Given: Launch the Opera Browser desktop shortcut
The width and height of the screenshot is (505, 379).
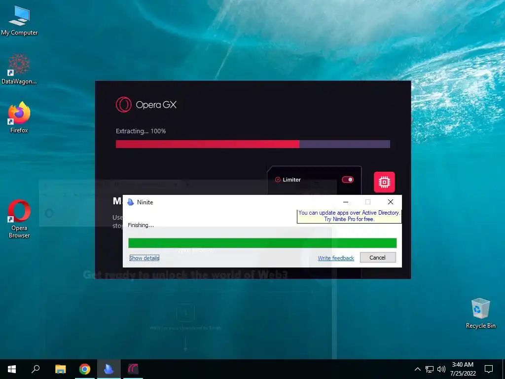Looking at the screenshot, I should [x=19, y=219].
